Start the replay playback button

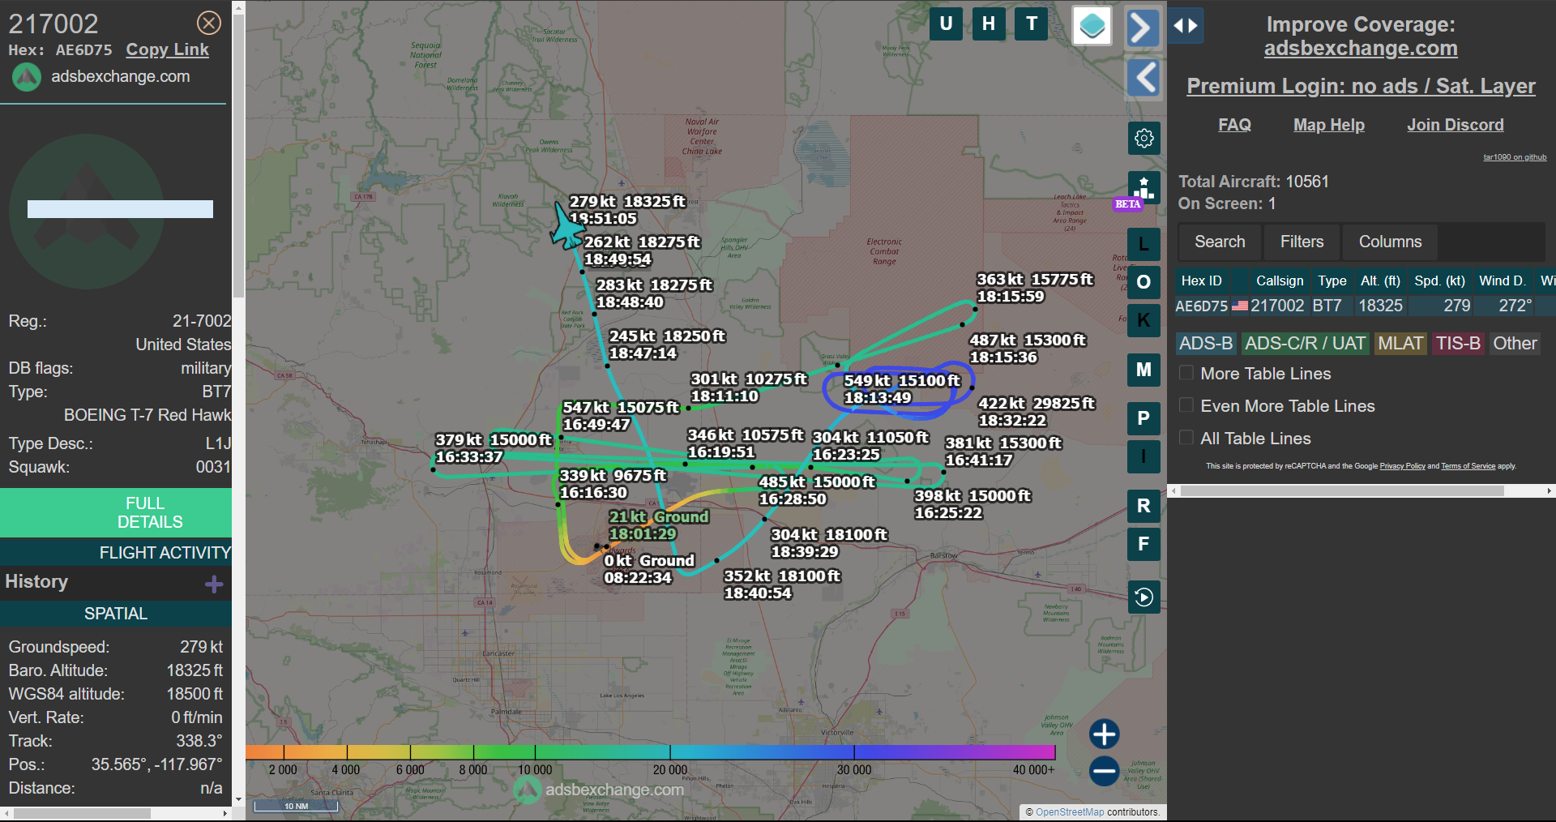click(1143, 597)
